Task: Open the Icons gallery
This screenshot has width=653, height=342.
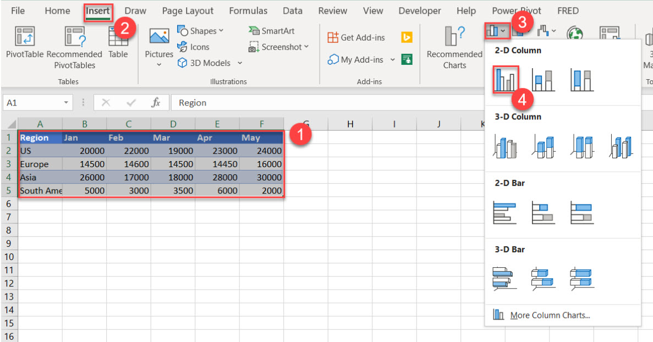Action: (194, 47)
